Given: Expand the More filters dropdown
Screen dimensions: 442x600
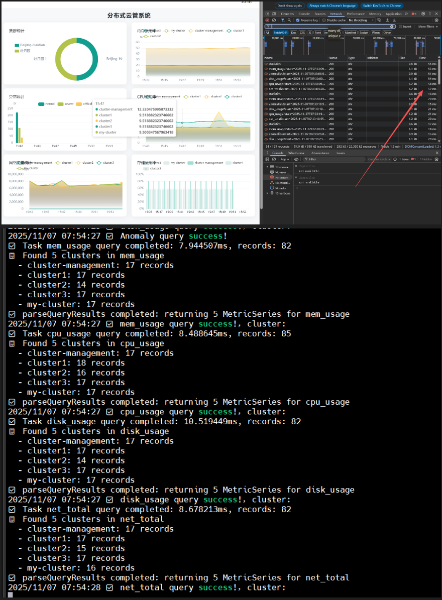Looking at the screenshot, I should pyautogui.click(x=428, y=27).
